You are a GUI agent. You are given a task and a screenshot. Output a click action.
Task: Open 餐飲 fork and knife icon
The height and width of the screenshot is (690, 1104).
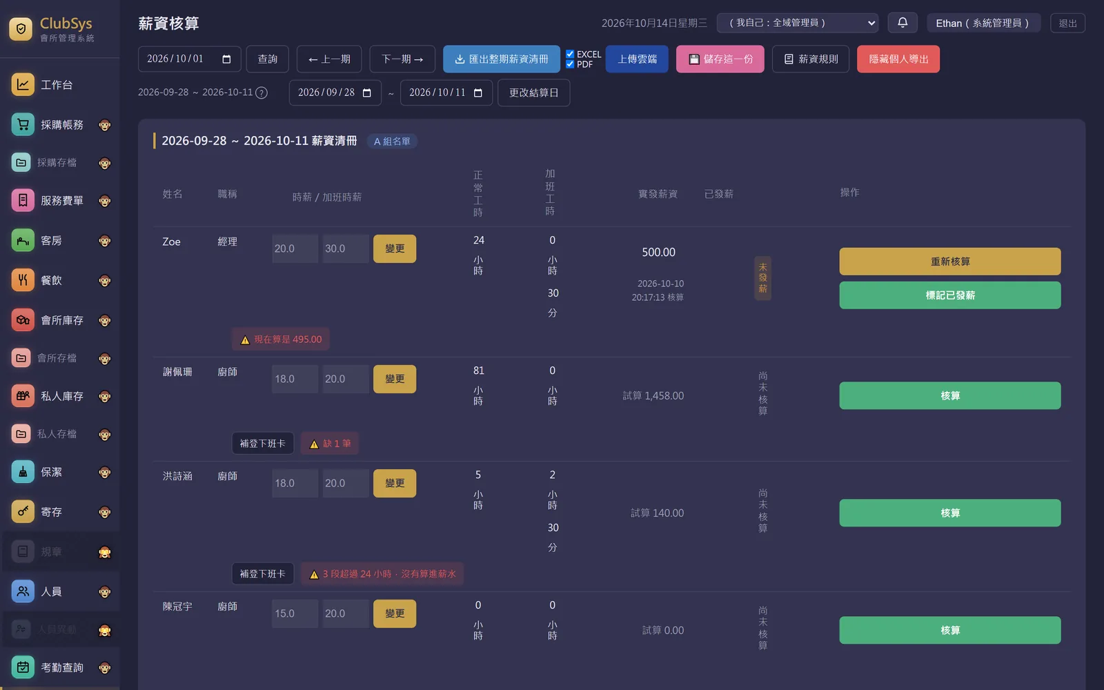pos(23,280)
